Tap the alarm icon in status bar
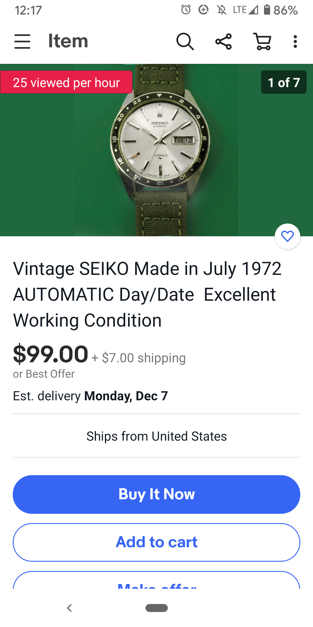The height and width of the screenshot is (627, 313). tap(186, 10)
